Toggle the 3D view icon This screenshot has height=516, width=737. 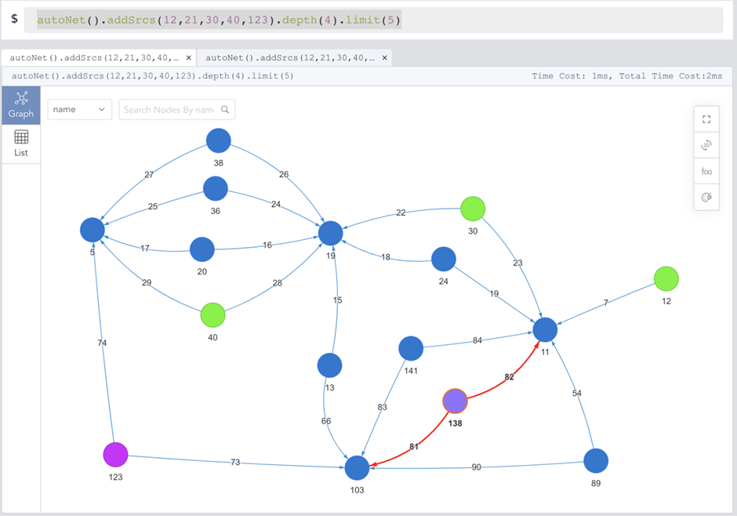click(706, 145)
